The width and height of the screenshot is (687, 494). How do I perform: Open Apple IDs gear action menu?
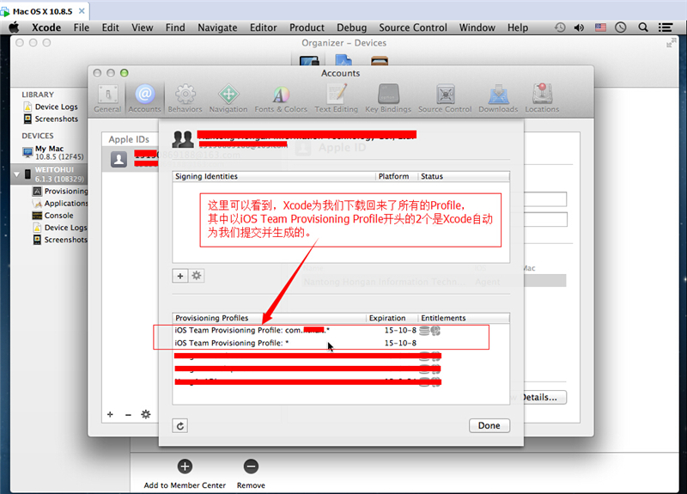[x=146, y=414]
